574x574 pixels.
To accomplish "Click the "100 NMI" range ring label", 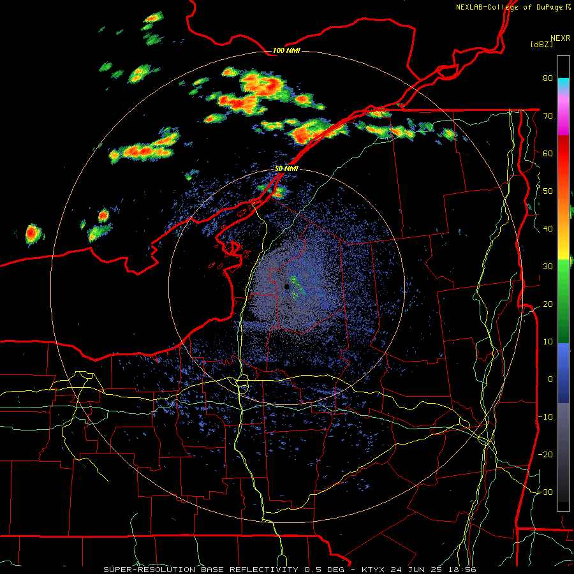I will (x=286, y=50).
